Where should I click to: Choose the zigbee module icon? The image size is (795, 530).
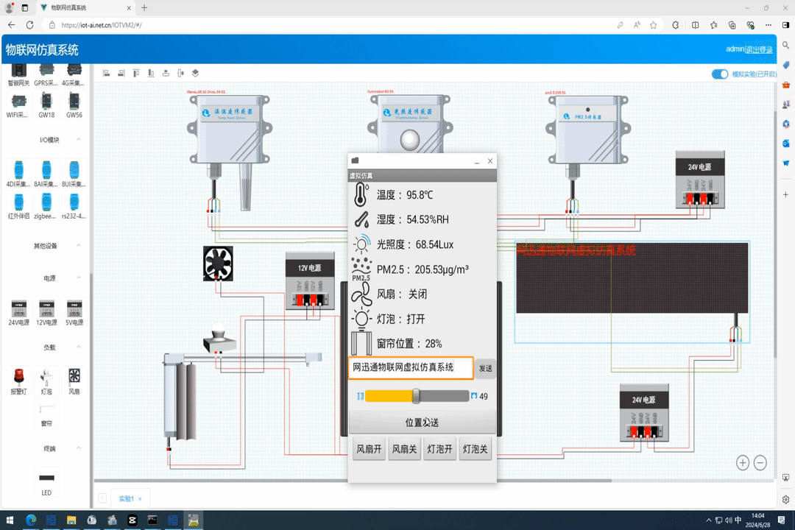46,205
